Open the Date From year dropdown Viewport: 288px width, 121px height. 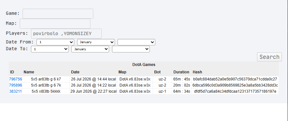[137, 42]
